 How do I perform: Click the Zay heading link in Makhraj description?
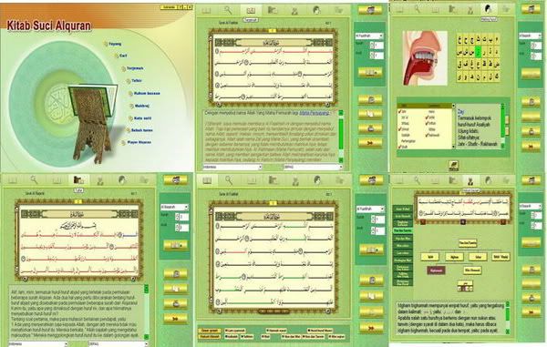(460, 112)
